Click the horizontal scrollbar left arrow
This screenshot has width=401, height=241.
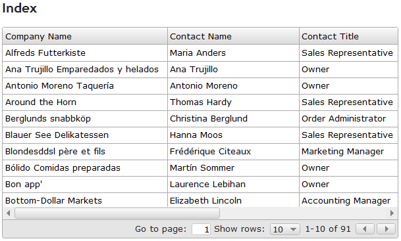[x=9, y=213]
